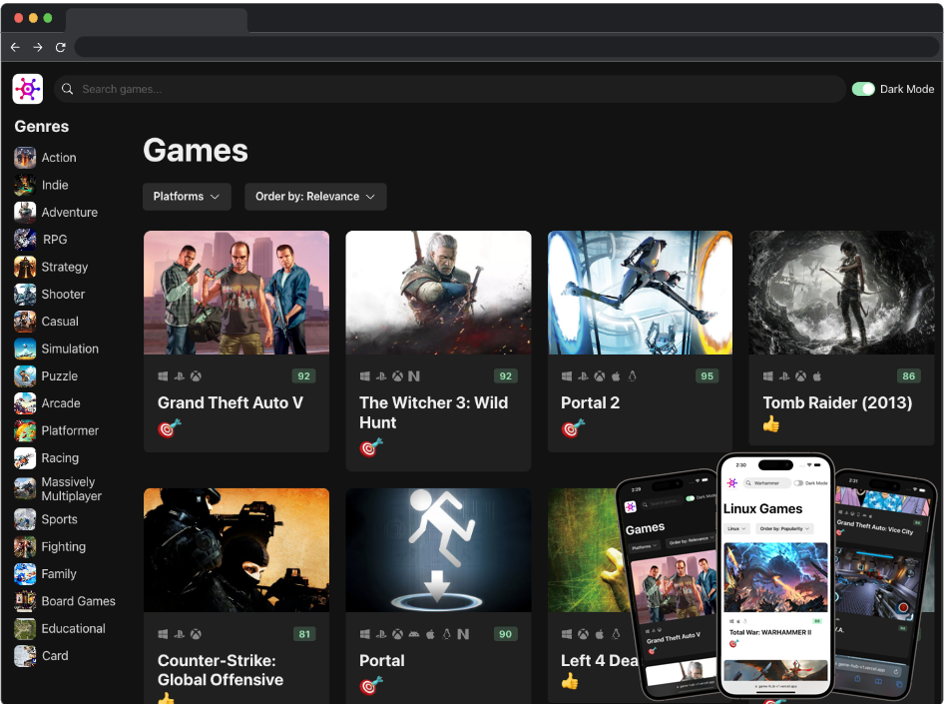
Task: Filter by the RPG genre label
Action: [x=55, y=240]
